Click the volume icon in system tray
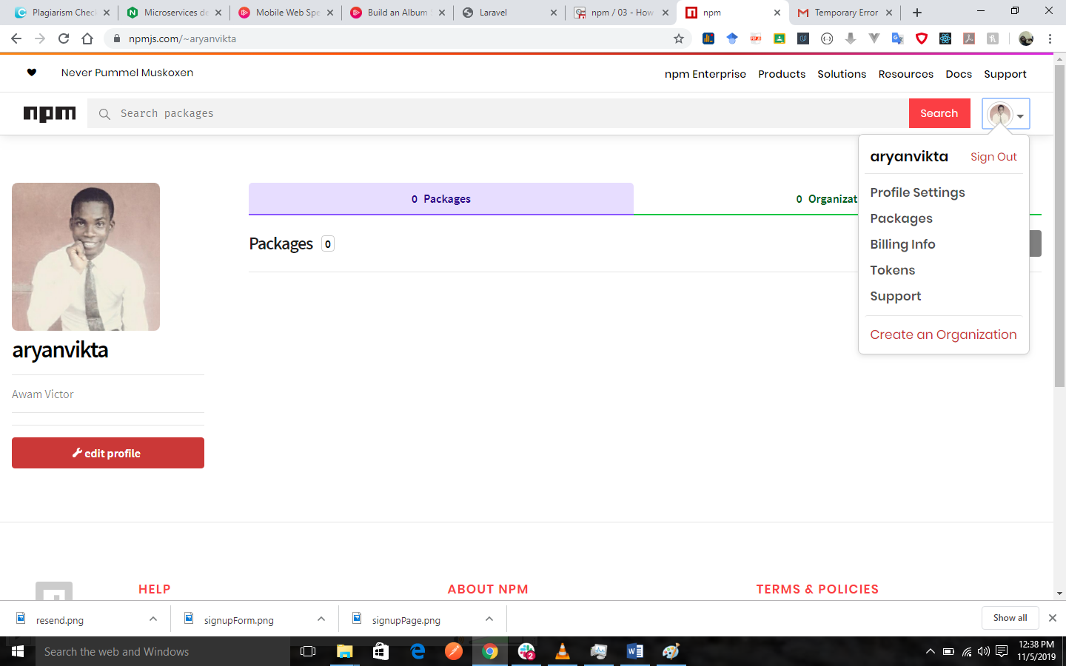The image size is (1066, 666). (x=984, y=651)
